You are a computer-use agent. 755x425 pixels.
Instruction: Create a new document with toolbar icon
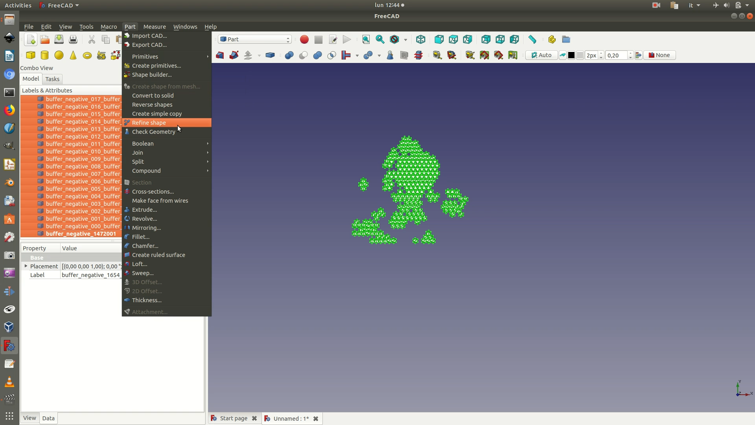point(31,39)
